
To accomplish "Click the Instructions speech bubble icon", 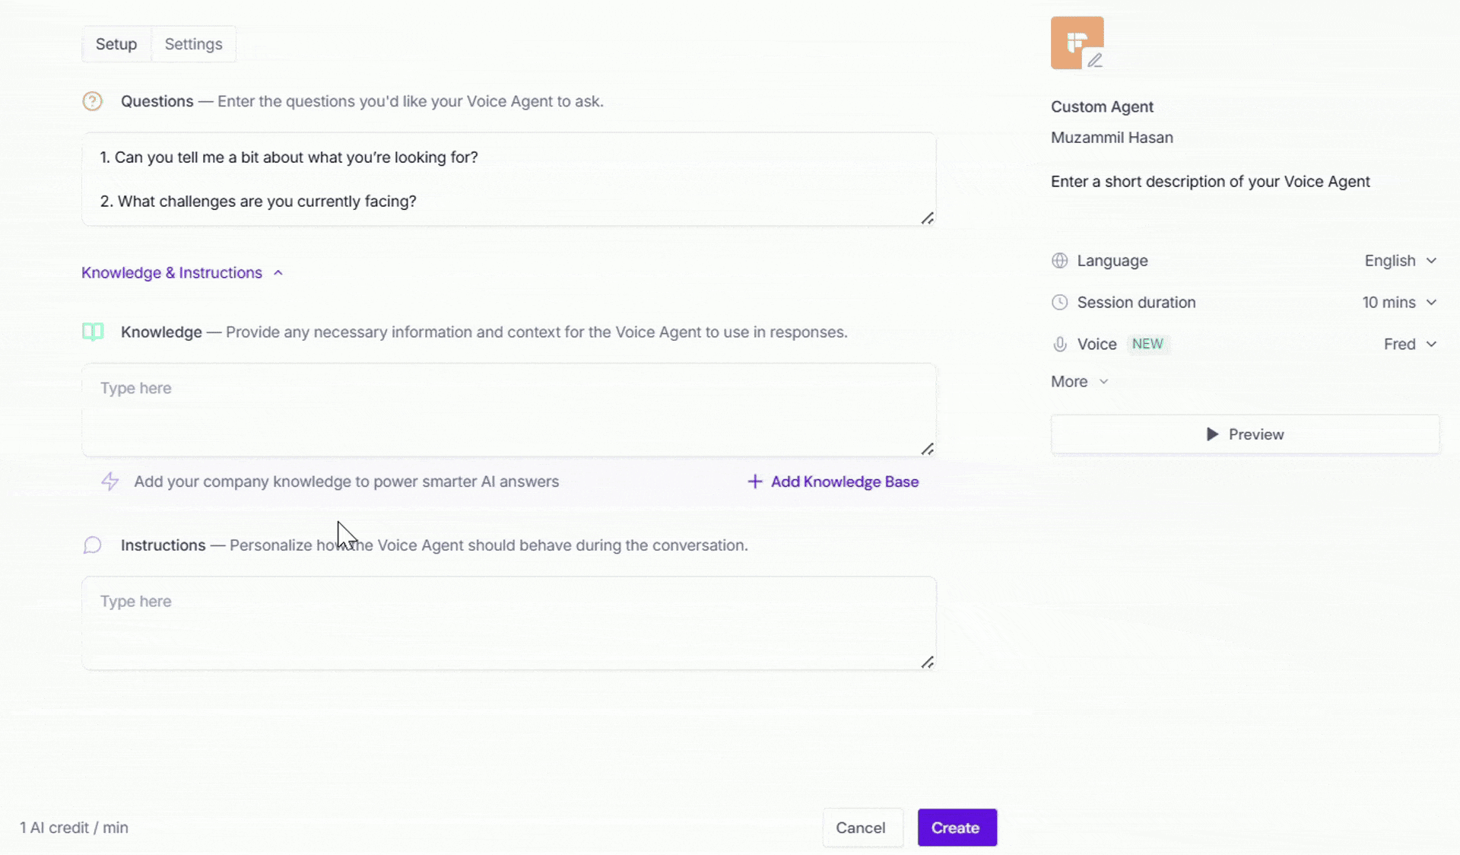I will [x=92, y=545].
